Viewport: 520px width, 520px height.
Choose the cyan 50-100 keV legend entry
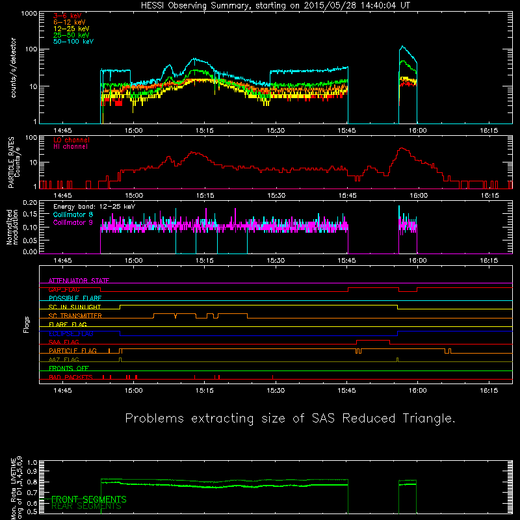click(x=73, y=42)
